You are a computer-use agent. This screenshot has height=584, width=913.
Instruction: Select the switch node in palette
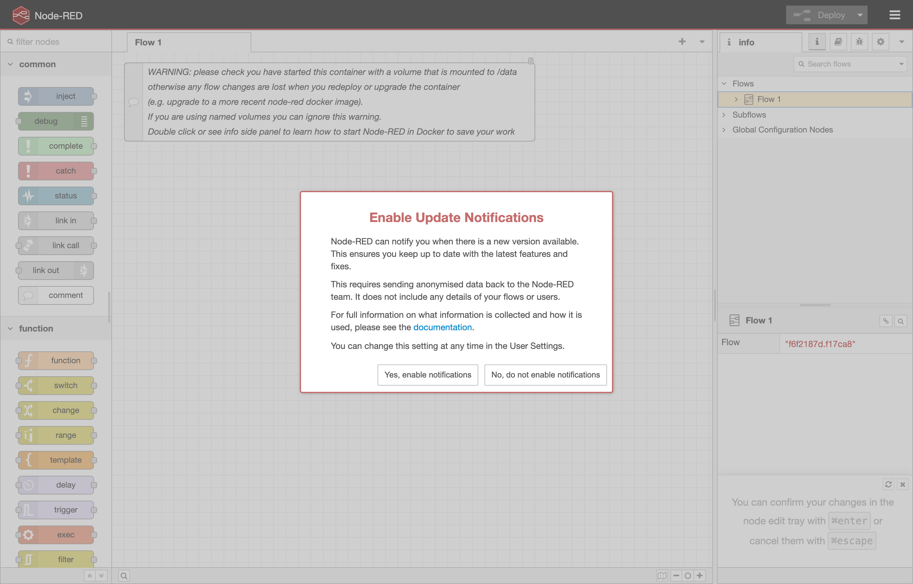[56, 386]
